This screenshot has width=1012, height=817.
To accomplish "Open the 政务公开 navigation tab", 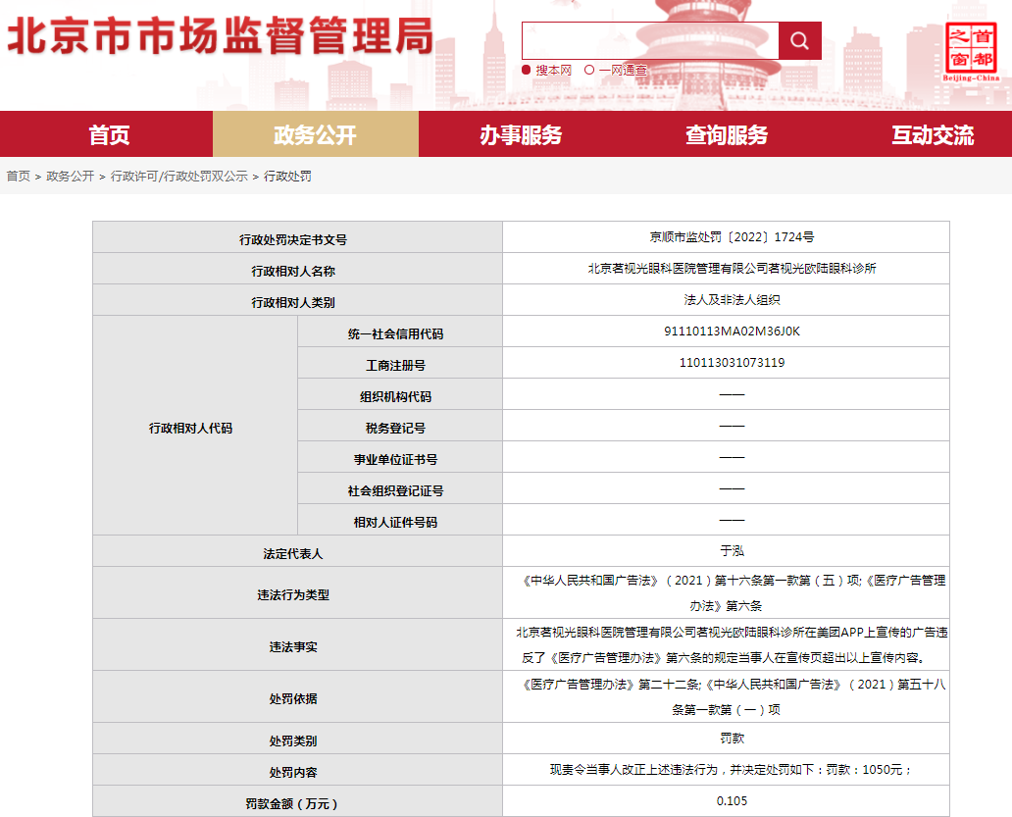I will [x=315, y=134].
